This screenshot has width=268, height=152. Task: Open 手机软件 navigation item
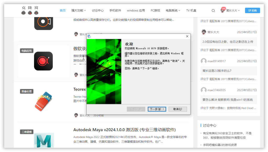click(x=115, y=10)
